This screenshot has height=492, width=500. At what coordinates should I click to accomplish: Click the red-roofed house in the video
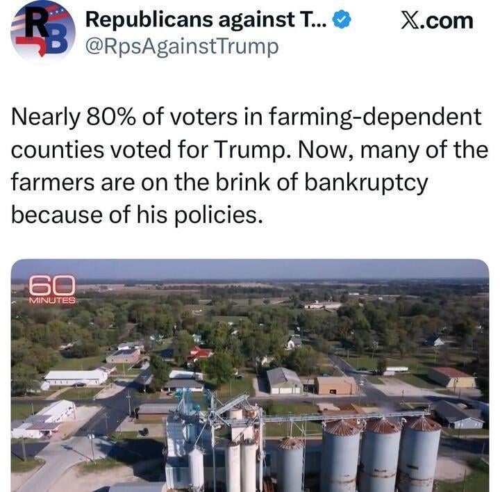coord(199,354)
